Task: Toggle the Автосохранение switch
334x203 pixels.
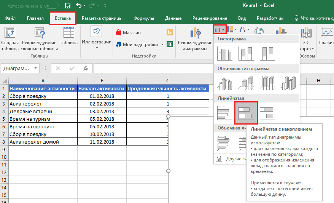Action: coord(52,6)
